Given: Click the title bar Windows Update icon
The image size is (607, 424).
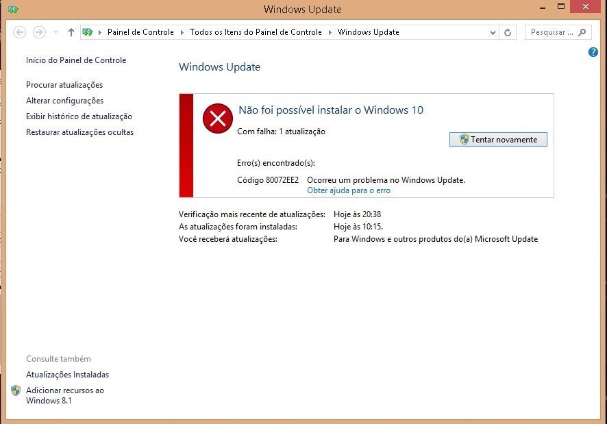Looking at the screenshot, I should tap(13, 10).
